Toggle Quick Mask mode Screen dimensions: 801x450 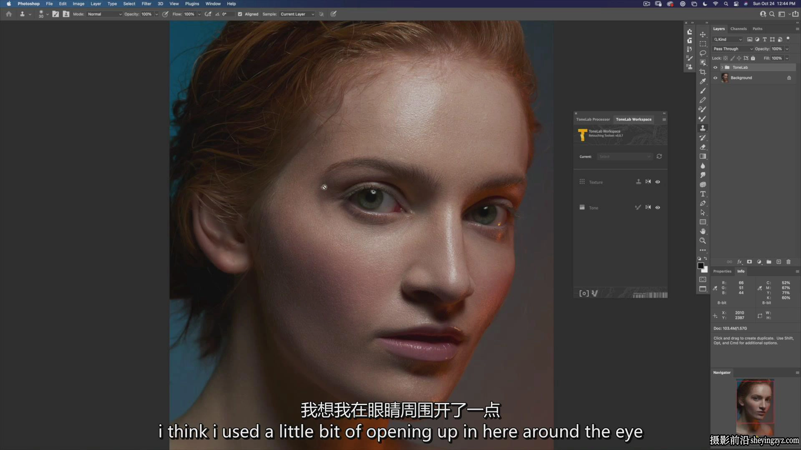[703, 279]
